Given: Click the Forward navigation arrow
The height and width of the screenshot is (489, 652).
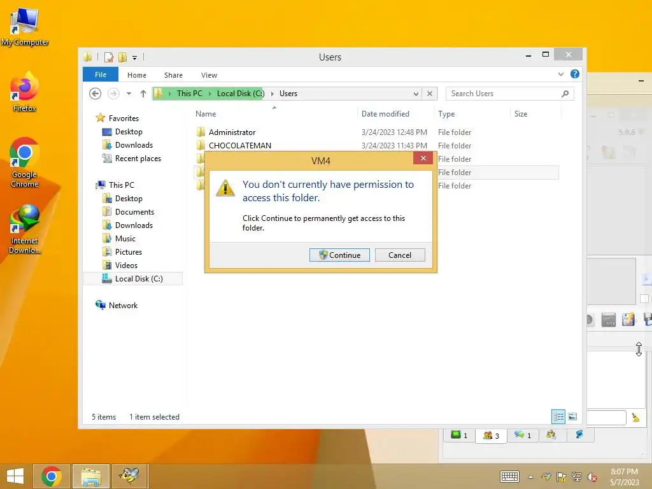Looking at the screenshot, I should (113, 94).
